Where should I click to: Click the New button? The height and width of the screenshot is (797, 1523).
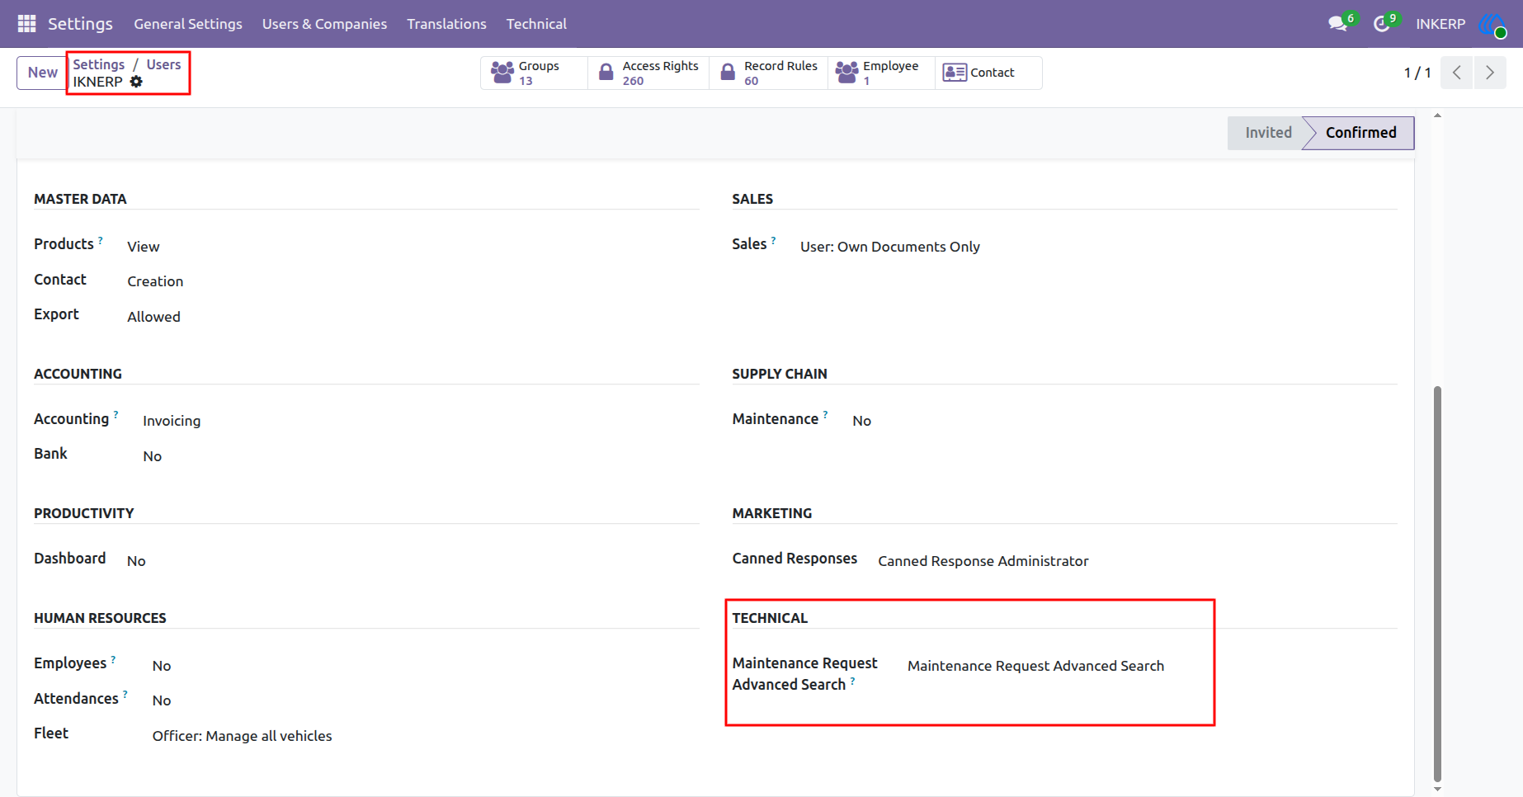pos(42,73)
